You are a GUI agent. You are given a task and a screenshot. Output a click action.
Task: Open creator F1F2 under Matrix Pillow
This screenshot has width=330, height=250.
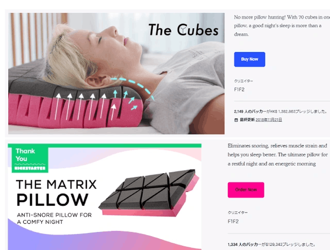(233, 221)
